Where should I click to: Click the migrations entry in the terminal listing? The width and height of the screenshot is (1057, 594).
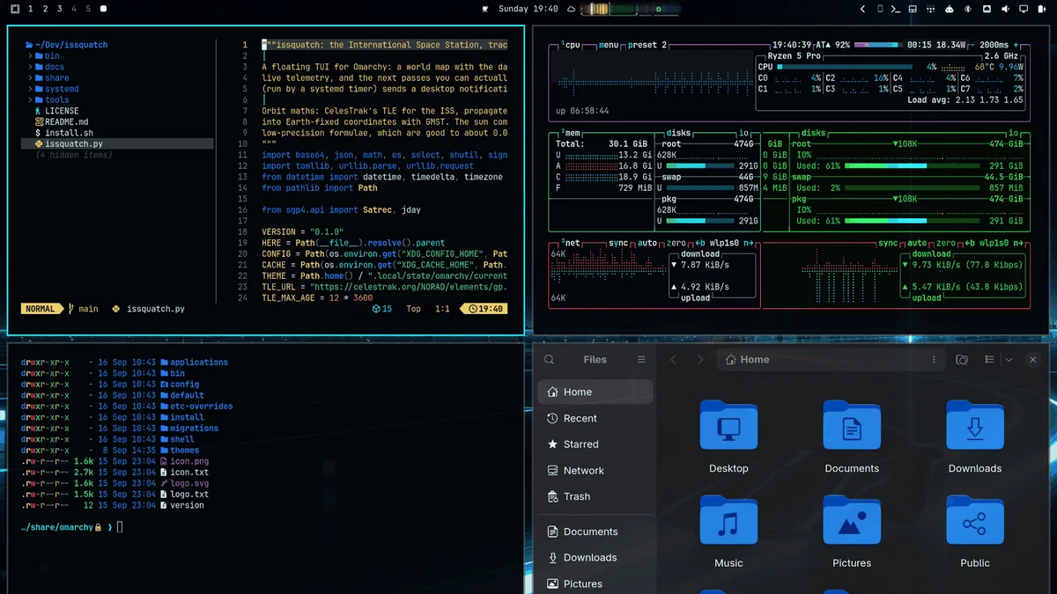click(x=194, y=429)
